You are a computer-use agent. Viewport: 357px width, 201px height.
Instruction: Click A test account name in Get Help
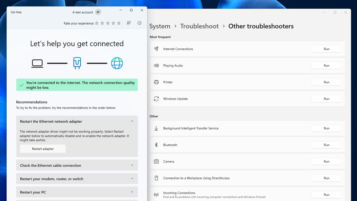[x=83, y=12]
